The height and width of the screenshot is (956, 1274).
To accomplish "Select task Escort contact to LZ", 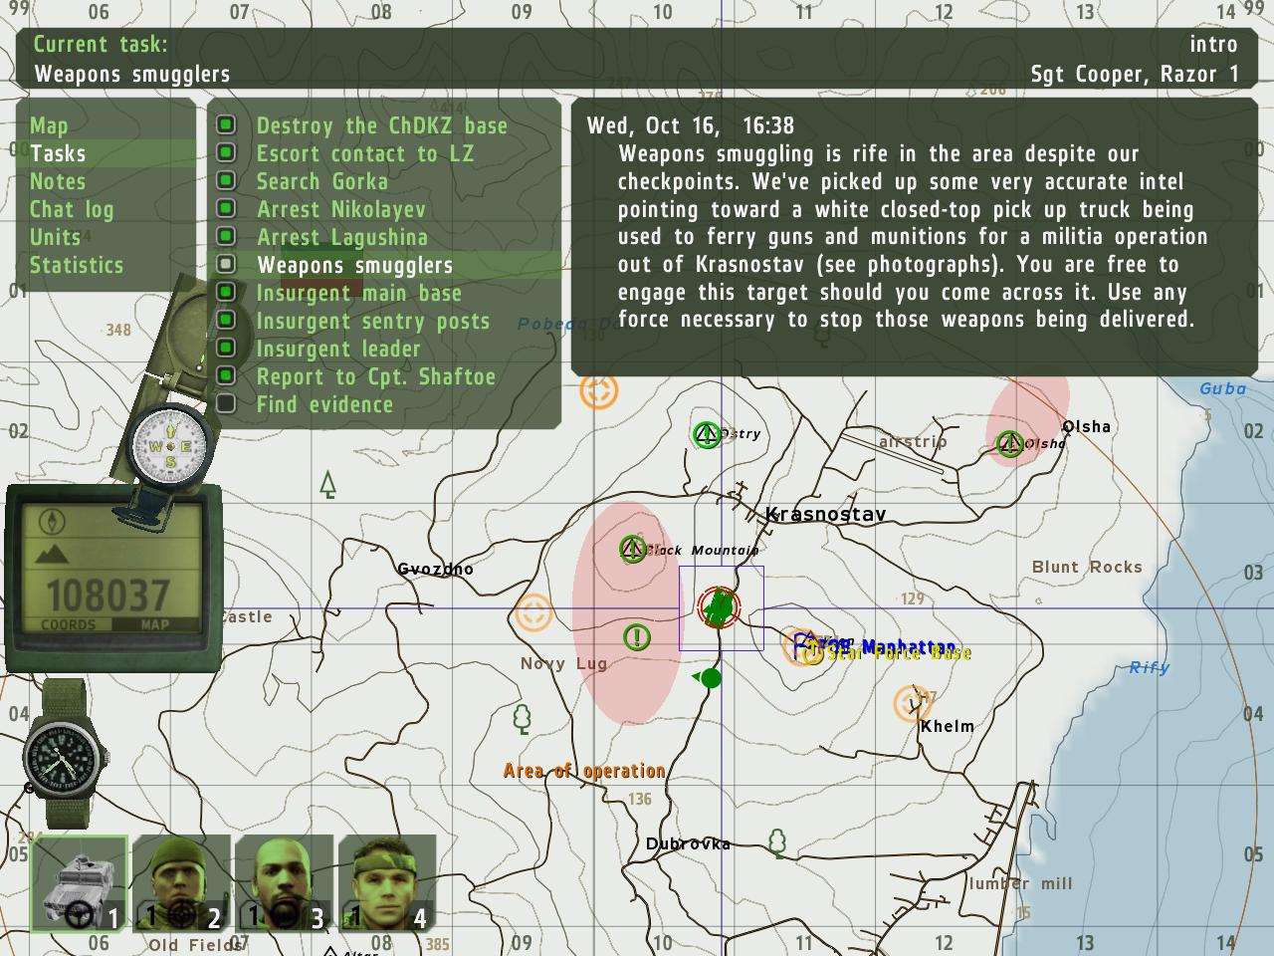I will coord(365,153).
